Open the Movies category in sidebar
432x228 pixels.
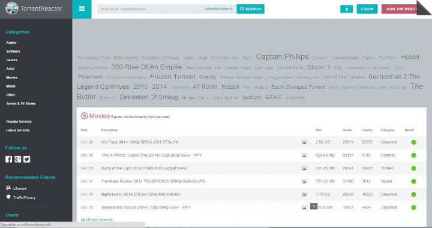(12, 77)
